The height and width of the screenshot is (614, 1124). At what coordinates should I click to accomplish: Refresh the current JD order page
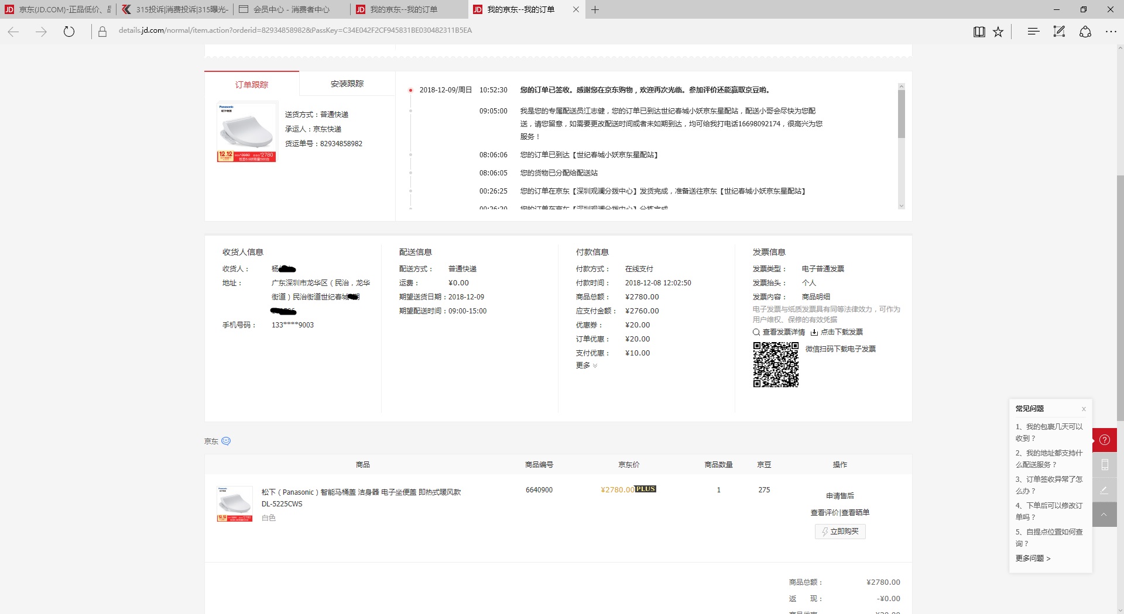tap(69, 32)
